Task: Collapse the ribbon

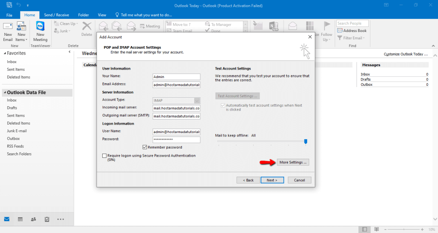Action: (433, 46)
